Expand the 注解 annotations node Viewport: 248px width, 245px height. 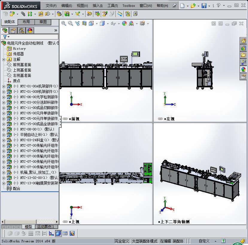pos(4,60)
